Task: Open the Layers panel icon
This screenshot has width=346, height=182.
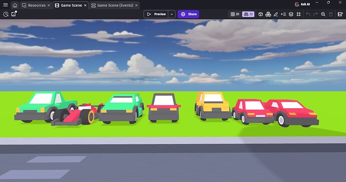Action: tap(291, 15)
